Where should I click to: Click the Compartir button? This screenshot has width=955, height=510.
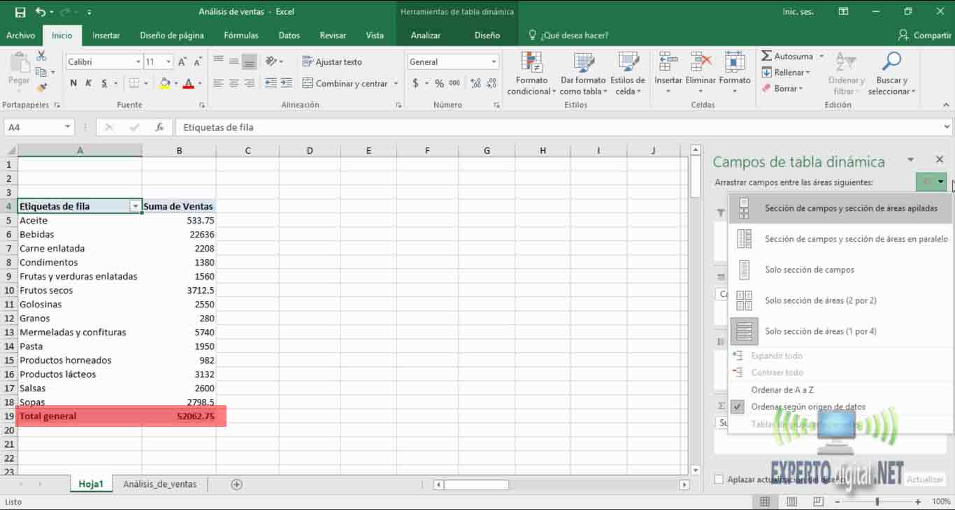pos(924,35)
